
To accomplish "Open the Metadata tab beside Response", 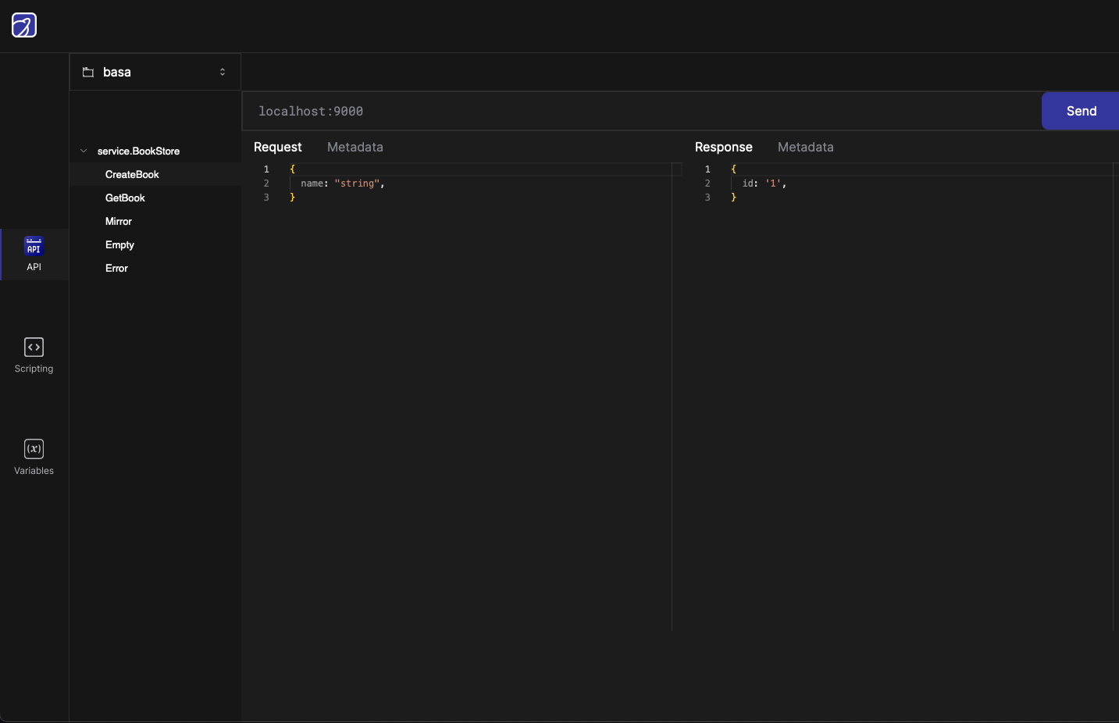I will [x=806, y=147].
